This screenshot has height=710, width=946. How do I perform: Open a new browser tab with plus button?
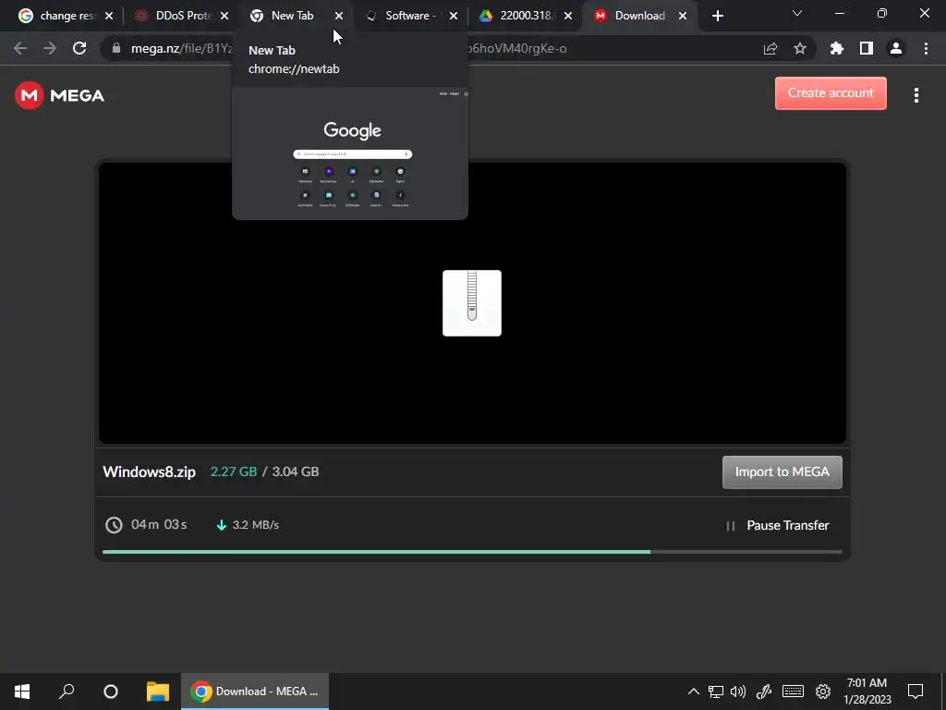[x=717, y=17]
